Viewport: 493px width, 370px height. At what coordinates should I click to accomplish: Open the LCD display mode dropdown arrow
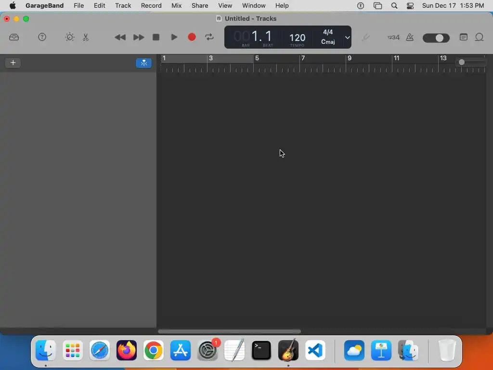(x=347, y=38)
